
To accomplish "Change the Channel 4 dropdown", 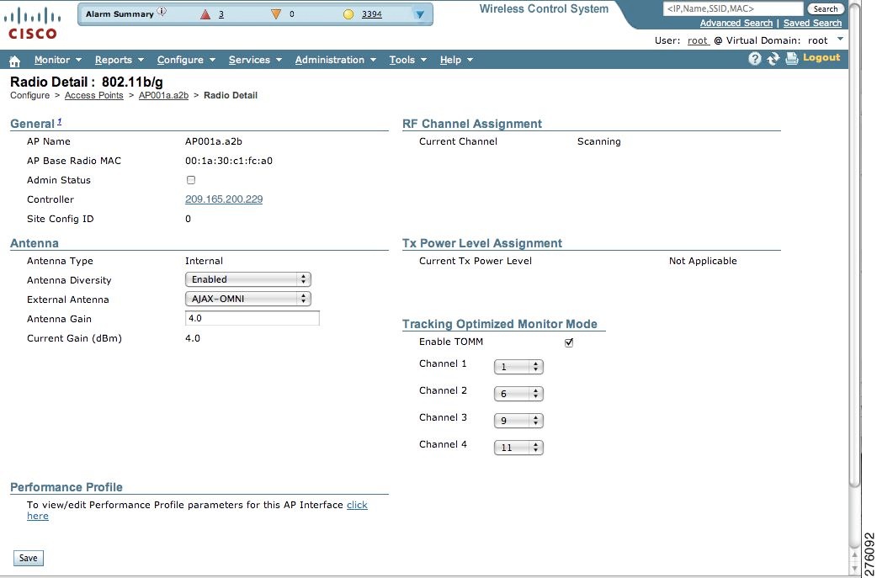I will [518, 448].
